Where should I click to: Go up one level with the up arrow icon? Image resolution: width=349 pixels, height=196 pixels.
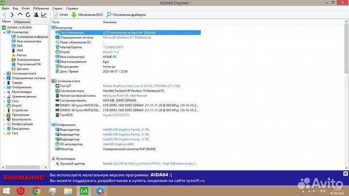[20, 15]
